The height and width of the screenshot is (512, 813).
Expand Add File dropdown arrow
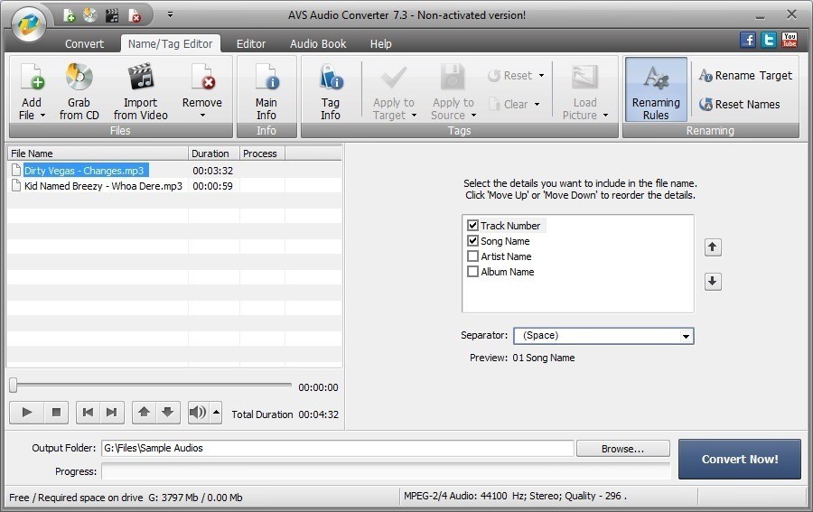[x=43, y=116]
